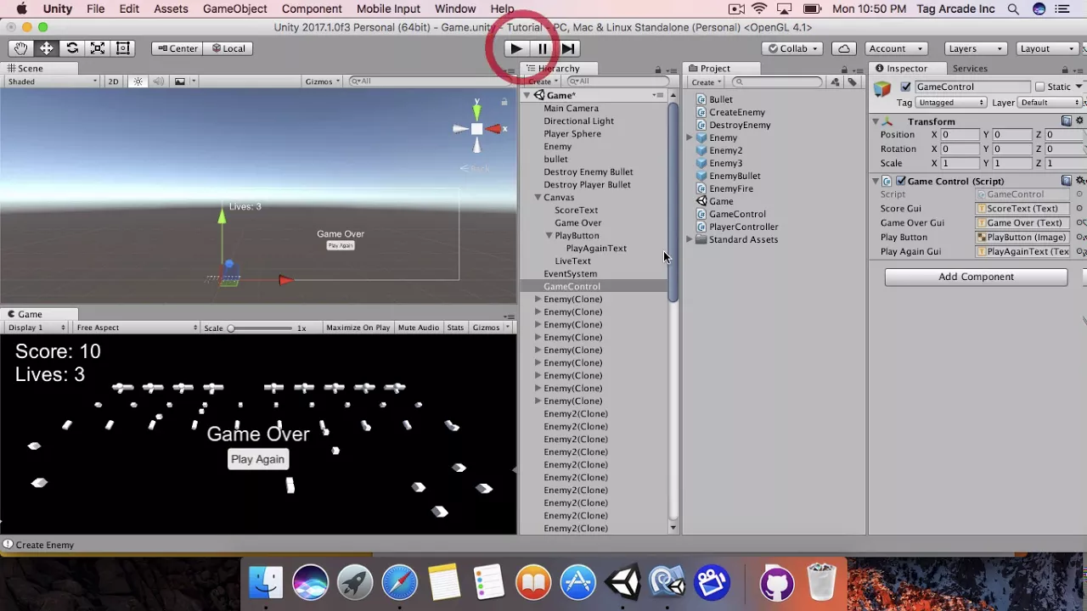Toggle pivot Center button

pos(177,48)
